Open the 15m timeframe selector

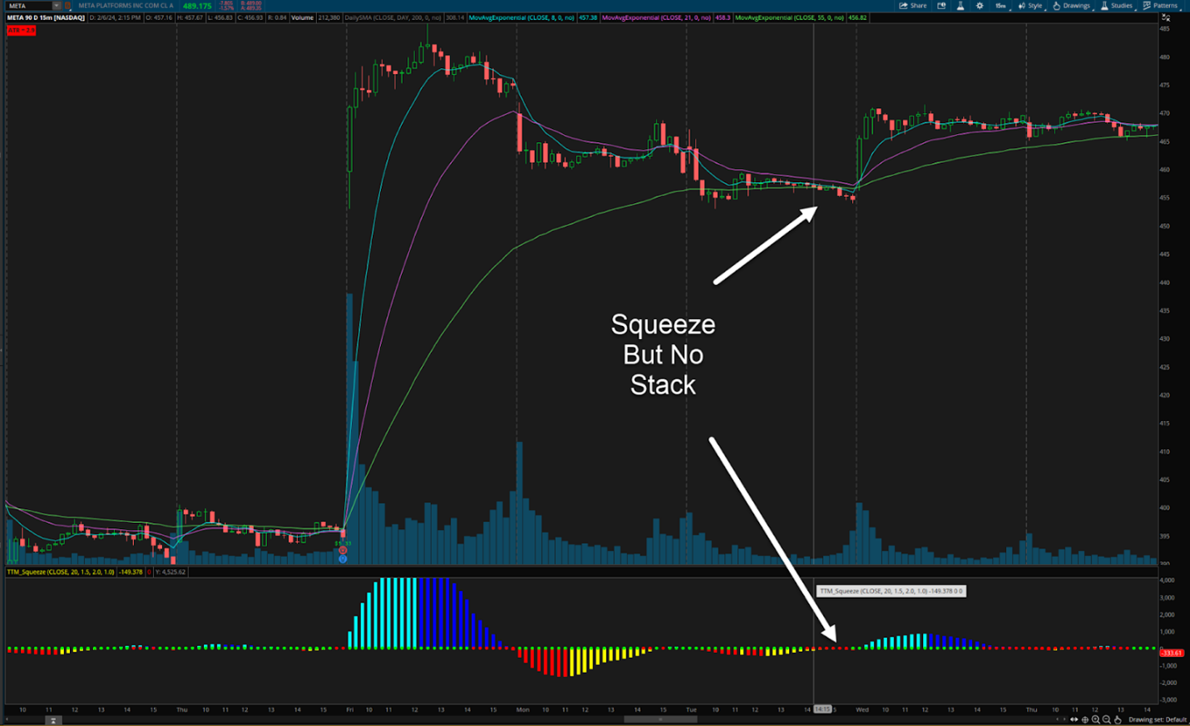tap(1000, 6)
